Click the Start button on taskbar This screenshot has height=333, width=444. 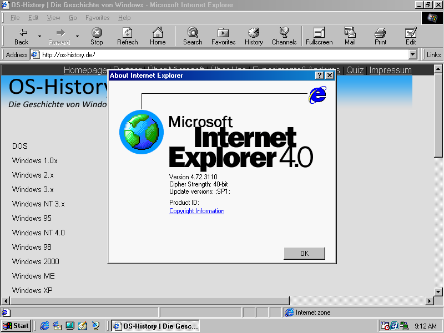pyautogui.click(x=16, y=326)
